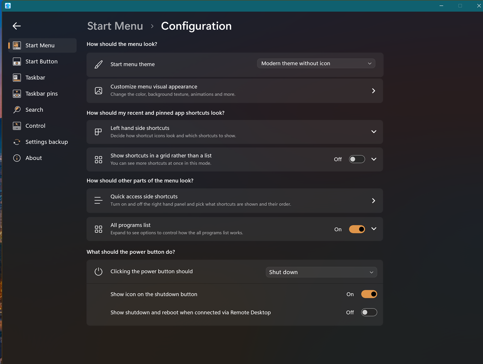Click the Taskbar pins sidebar icon
Viewport: 483px width, 364px height.
pos(17,94)
